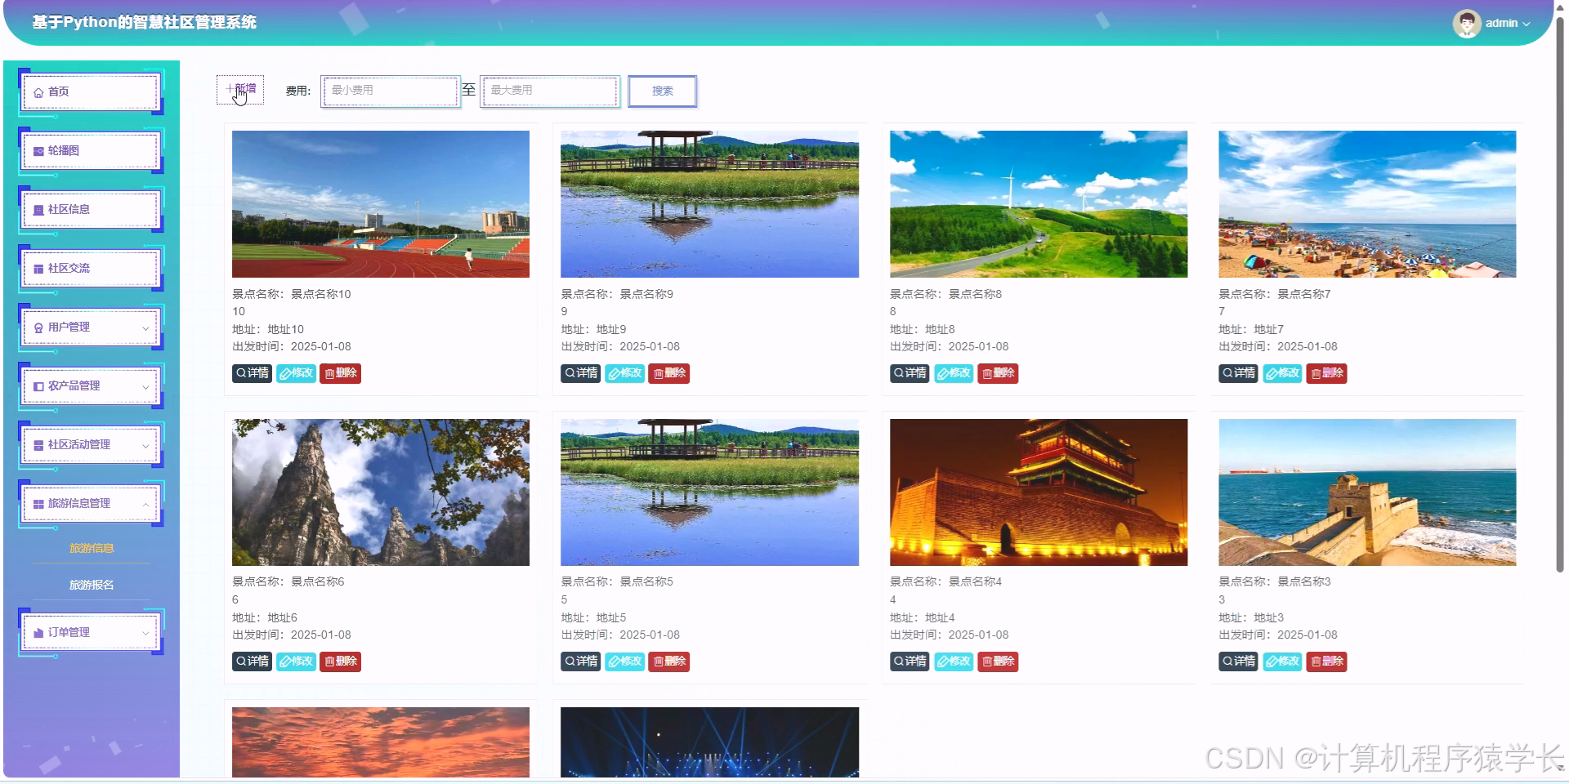Click the user icon beside 用户管理
The width and height of the screenshot is (1569, 784).
pyautogui.click(x=38, y=327)
